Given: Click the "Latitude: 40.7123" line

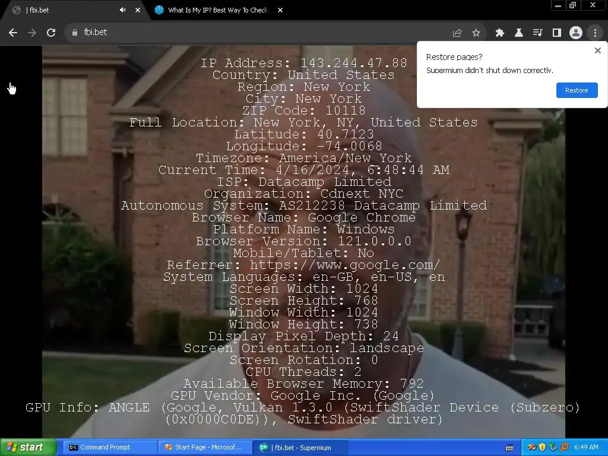Looking at the screenshot, I should tap(303, 134).
